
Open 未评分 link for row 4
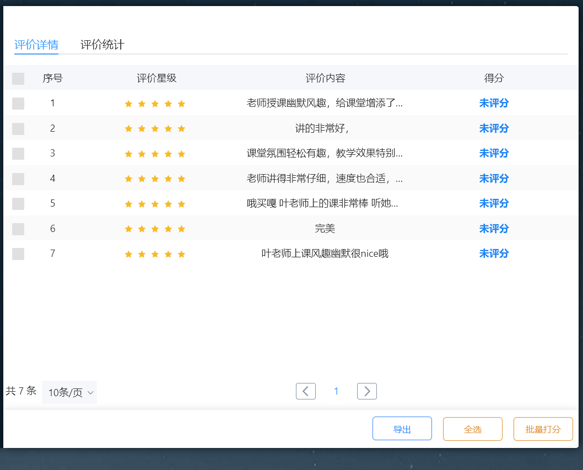(x=494, y=179)
